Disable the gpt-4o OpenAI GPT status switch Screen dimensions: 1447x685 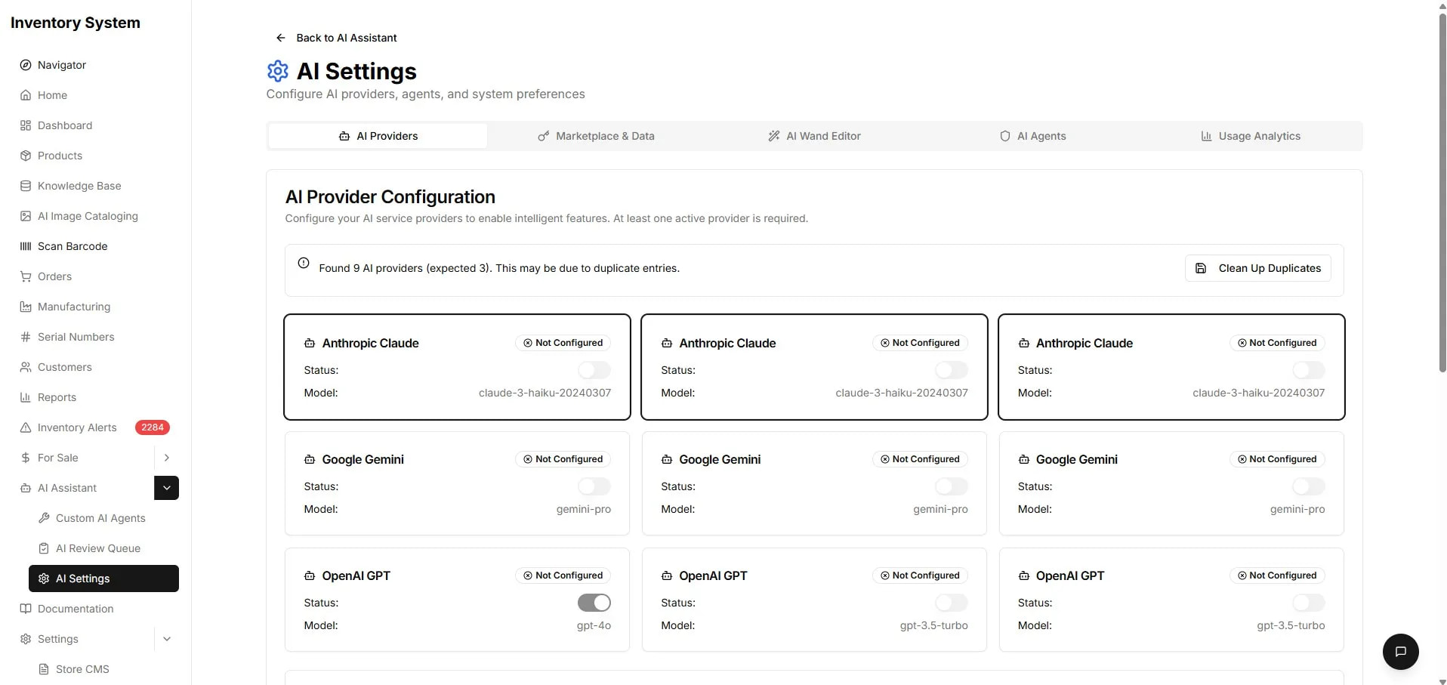(594, 603)
